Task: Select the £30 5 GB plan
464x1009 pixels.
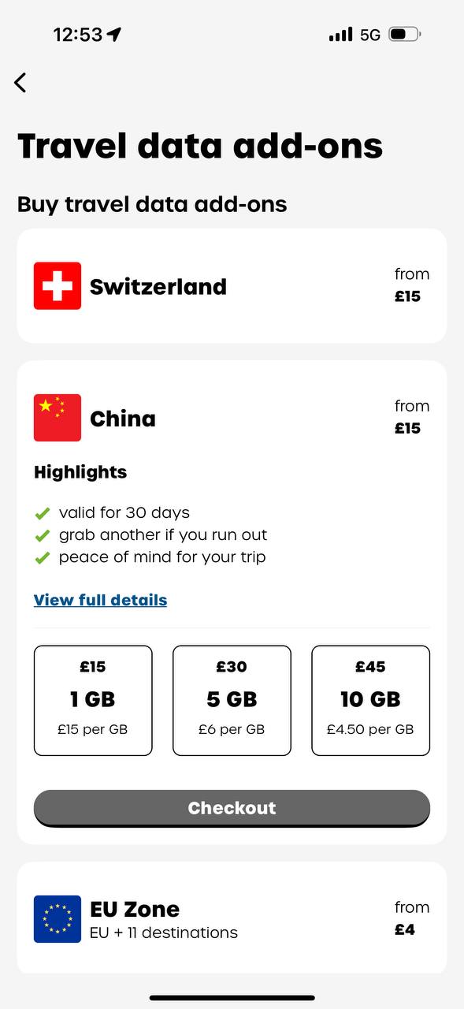Action: 232,701
